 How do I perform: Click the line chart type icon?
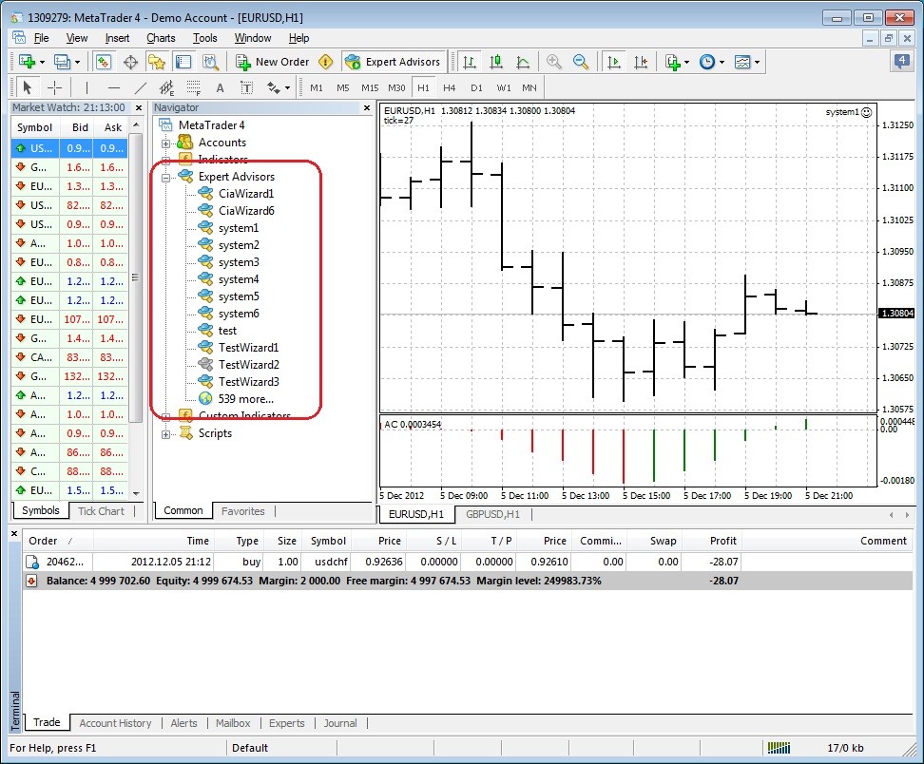[x=523, y=62]
